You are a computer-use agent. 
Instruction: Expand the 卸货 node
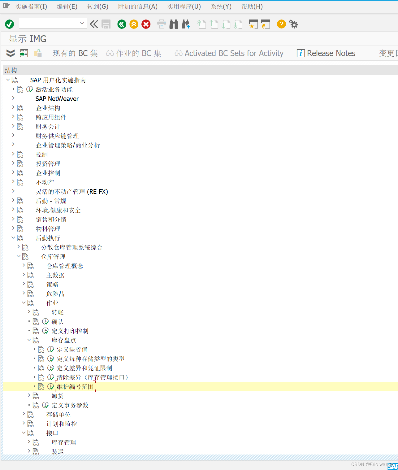29,395
